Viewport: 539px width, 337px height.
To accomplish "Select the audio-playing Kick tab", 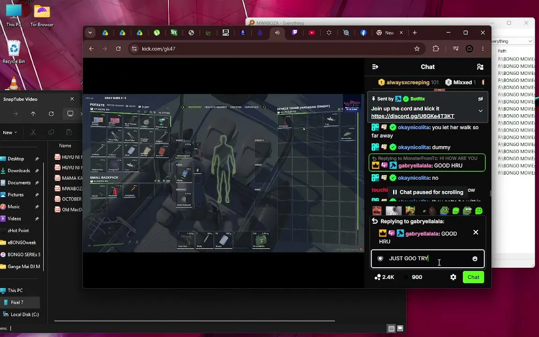I will coord(277,33).
